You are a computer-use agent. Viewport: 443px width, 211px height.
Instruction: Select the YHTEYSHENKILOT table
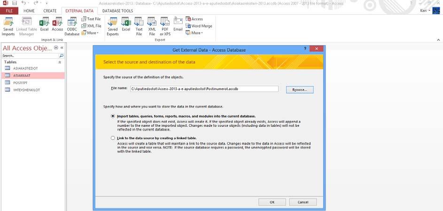click(33, 90)
